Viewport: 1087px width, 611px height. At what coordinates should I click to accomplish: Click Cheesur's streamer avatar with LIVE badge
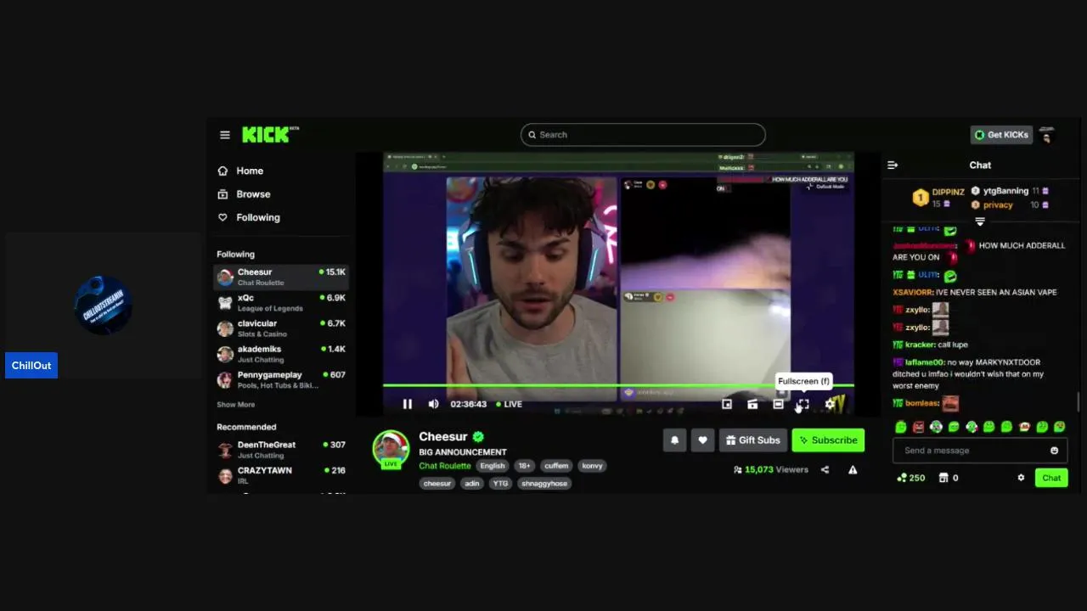pos(391,450)
